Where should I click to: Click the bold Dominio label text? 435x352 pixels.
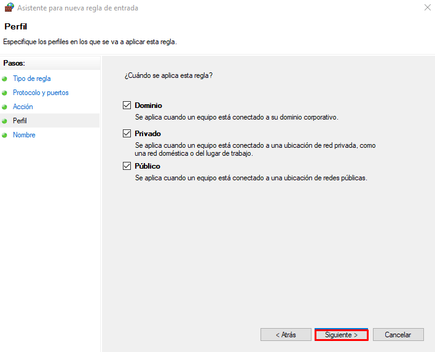(148, 105)
